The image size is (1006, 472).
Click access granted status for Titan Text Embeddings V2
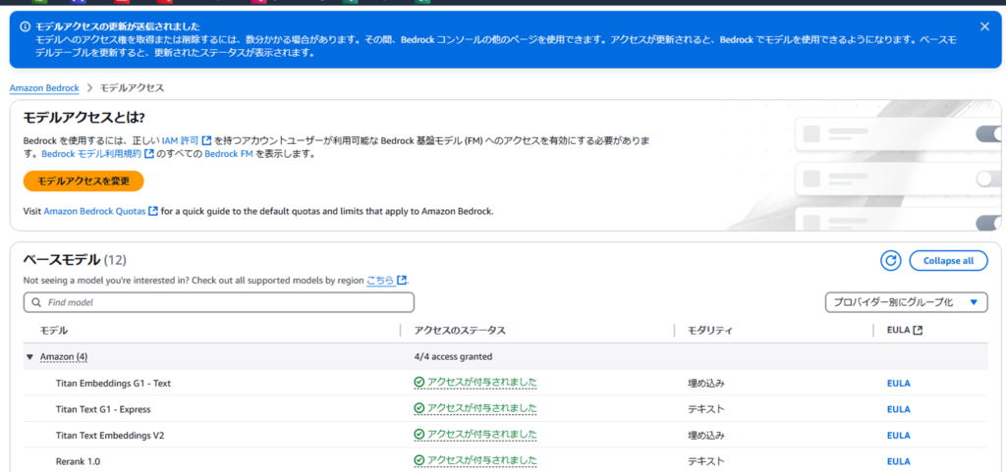(x=475, y=434)
